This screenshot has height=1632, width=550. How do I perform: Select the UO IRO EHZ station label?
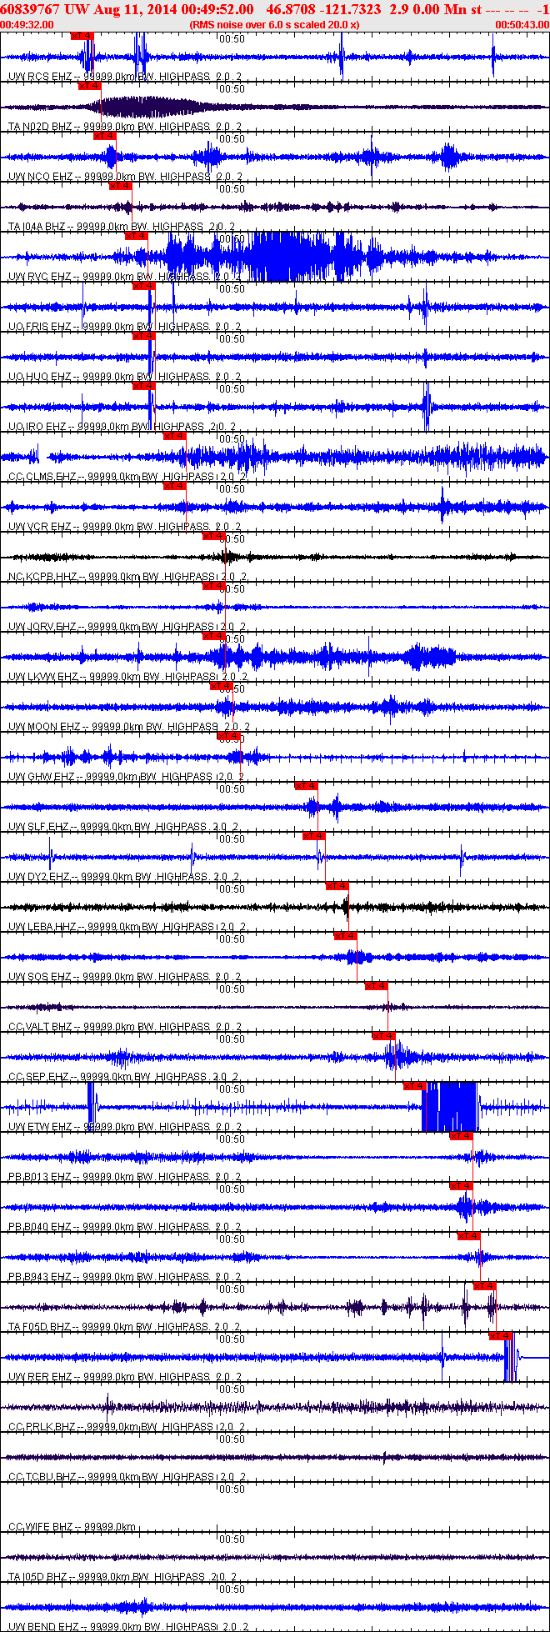tap(38, 427)
